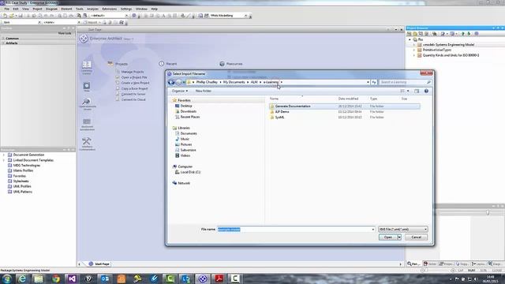This screenshot has width=505, height=284.
Task: Click the Open button in dialog
Action: coord(388,237)
